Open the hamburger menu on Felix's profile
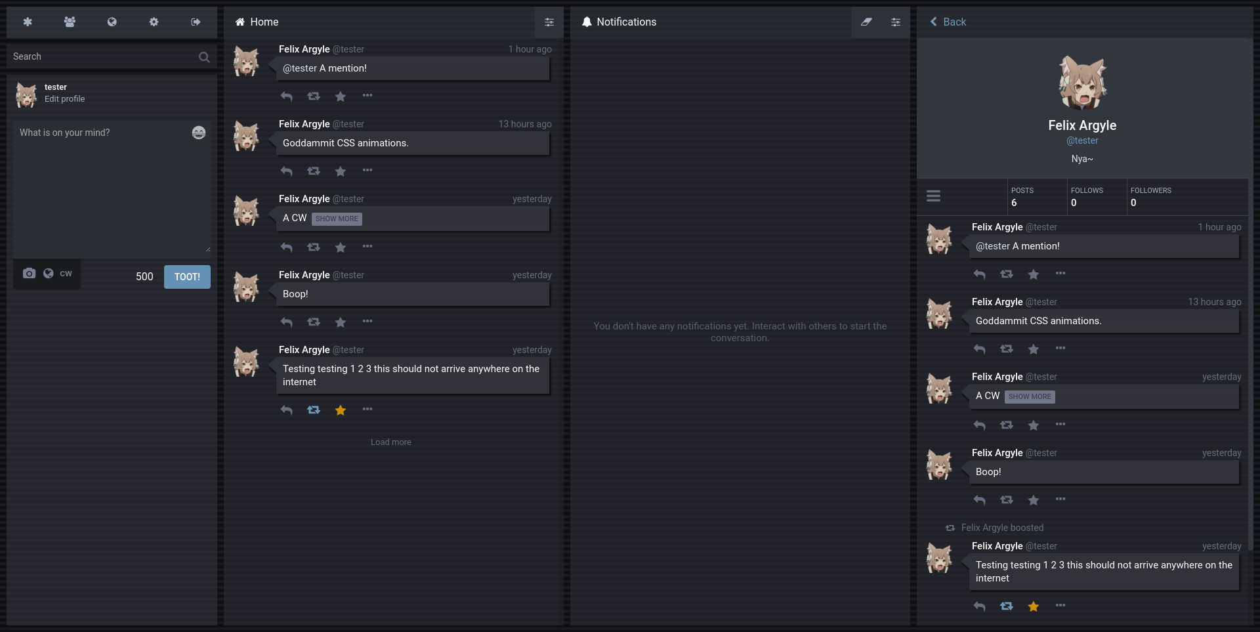The height and width of the screenshot is (632, 1260). pos(933,196)
